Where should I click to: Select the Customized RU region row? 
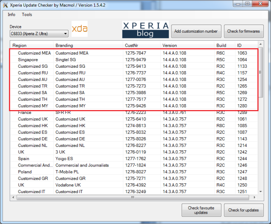pyautogui.click(x=134, y=73)
